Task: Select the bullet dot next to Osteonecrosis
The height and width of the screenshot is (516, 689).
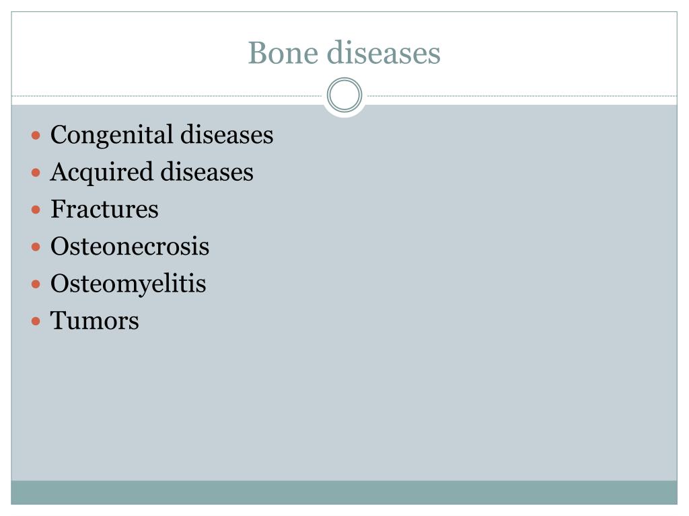Action: pos(36,247)
